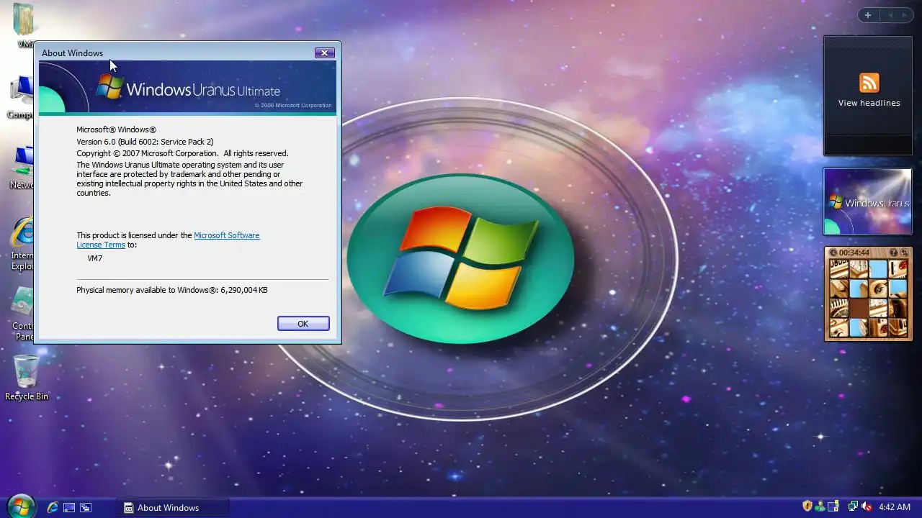The image size is (922, 518).
Task: Click the Version 6.0 build text
Action: 145,142
